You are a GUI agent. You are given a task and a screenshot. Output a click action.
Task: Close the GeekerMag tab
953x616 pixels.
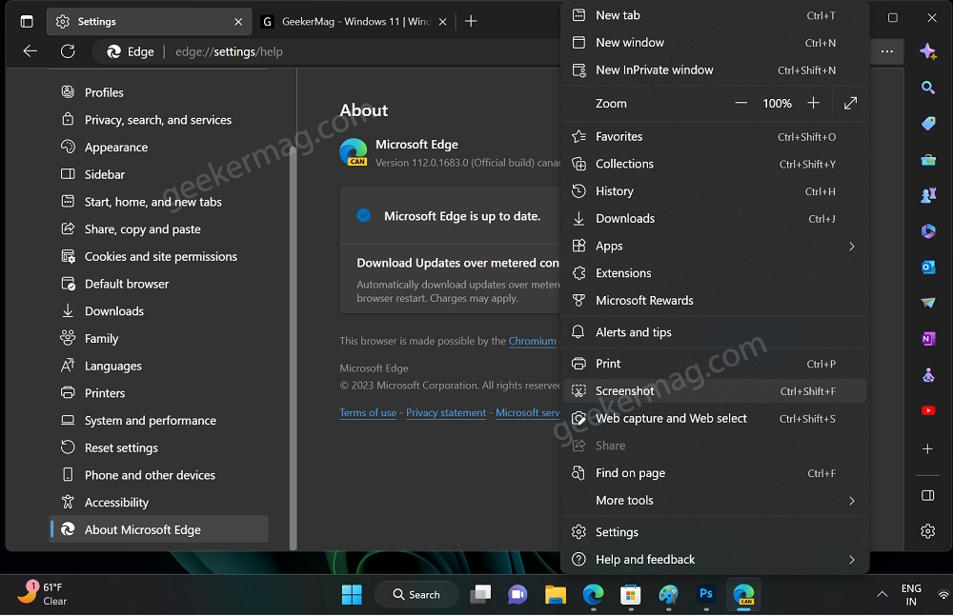(442, 22)
